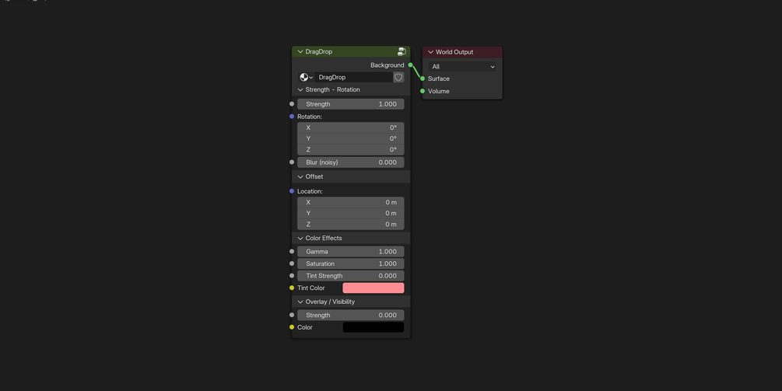Image resolution: width=782 pixels, height=391 pixels.
Task: Click the Gamma value field
Action: coord(351,252)
